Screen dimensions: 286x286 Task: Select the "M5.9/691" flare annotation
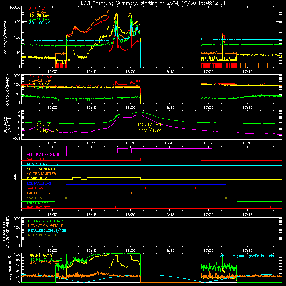pos(149,124)
